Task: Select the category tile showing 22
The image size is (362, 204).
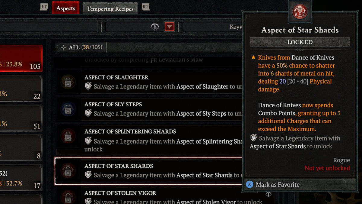Action: coord(21,88)
